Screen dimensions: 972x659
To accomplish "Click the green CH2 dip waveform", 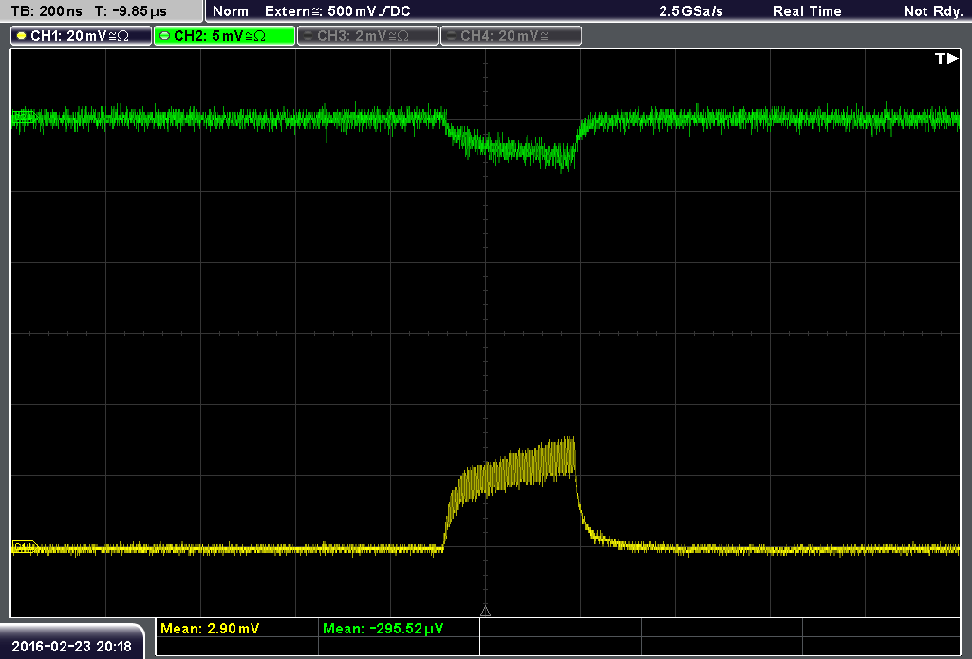I will [512, 149].
